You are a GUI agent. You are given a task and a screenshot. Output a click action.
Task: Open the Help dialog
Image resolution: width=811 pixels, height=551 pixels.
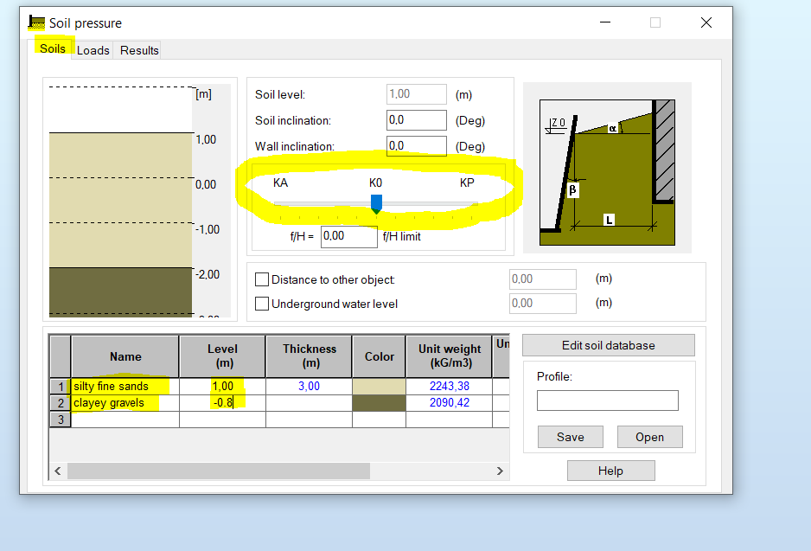tap(610, 470)
